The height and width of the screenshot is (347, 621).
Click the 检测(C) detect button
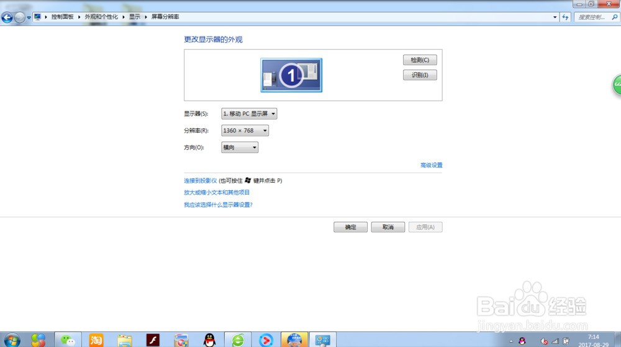point(420,60)
